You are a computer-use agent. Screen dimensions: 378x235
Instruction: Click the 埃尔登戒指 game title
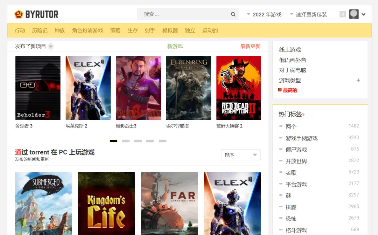(177, 126)
